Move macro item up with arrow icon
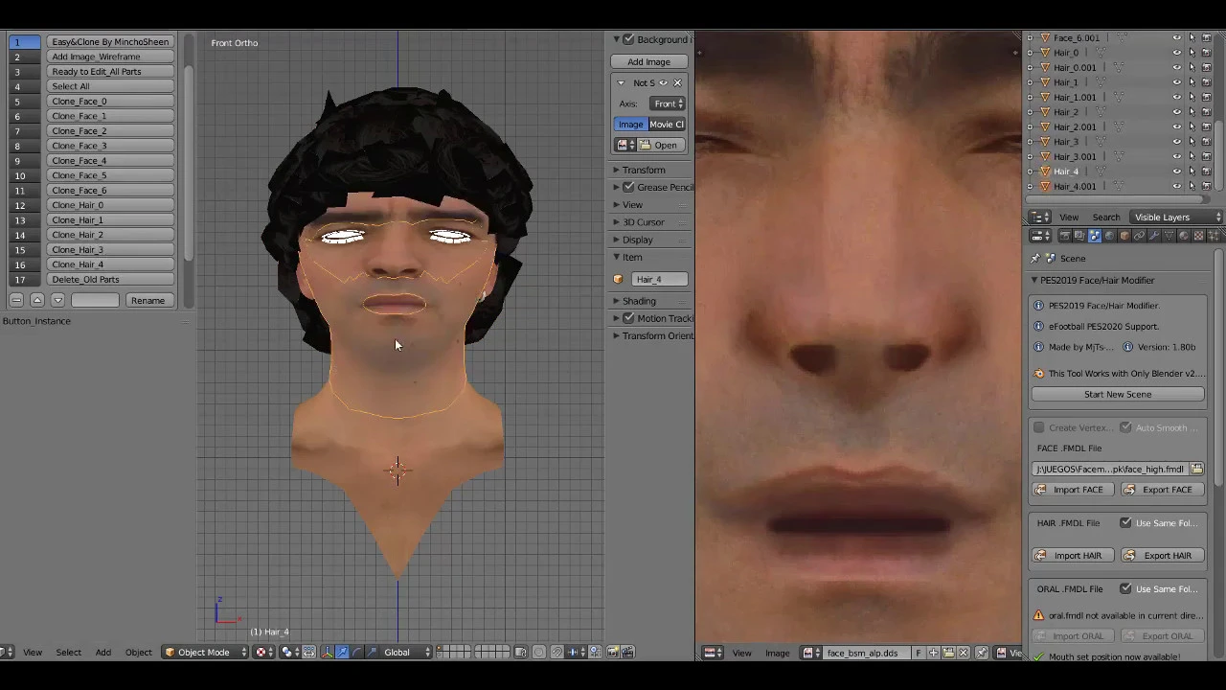The image size is (1226, 690). [x=37, y=300]
